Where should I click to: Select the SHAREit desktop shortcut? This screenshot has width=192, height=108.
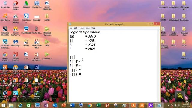[x=16, y=94]
